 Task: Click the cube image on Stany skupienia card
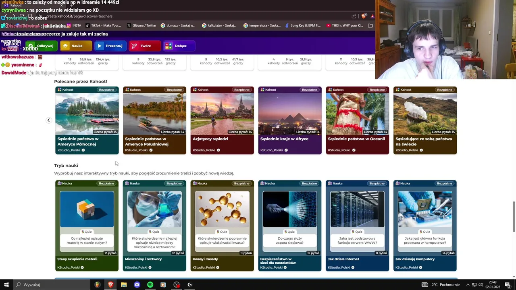pyautogui.click(x=87, y=209)
